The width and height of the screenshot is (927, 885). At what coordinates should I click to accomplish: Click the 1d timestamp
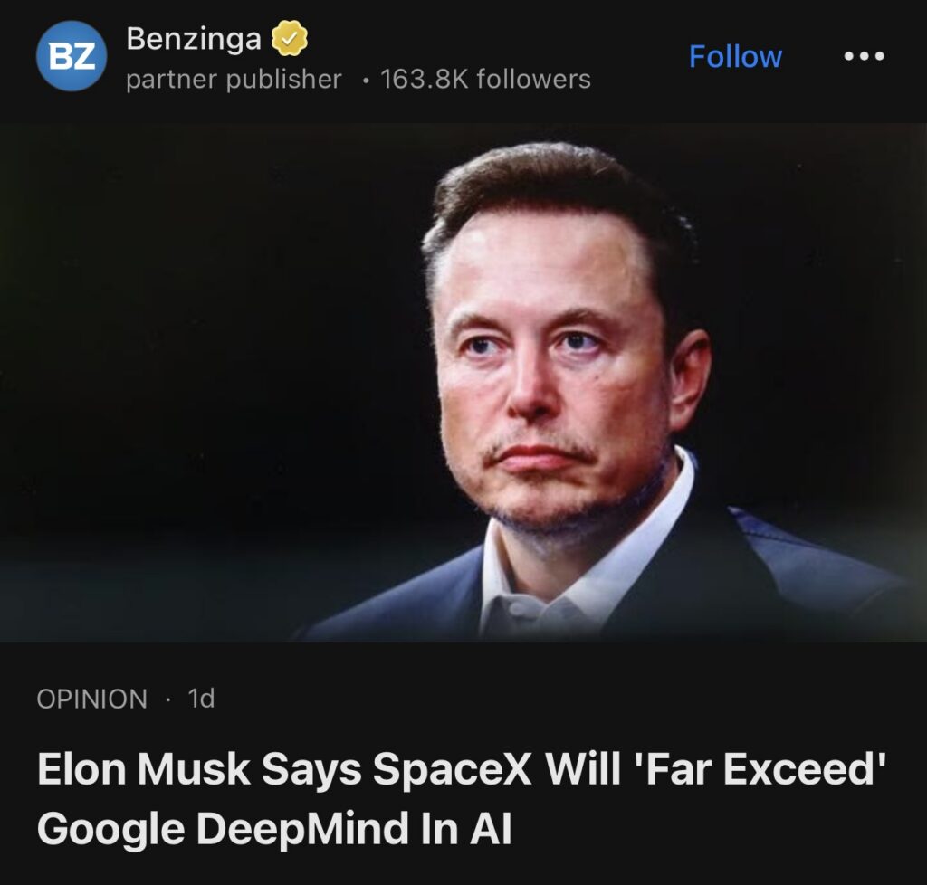(201, 699)
